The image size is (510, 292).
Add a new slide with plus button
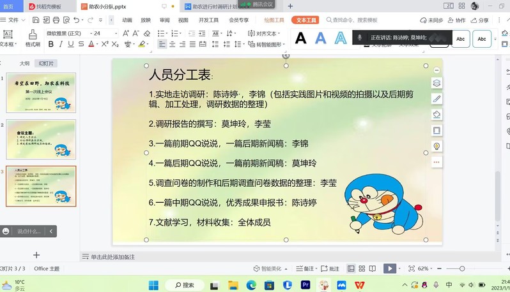tap(36, 255)
